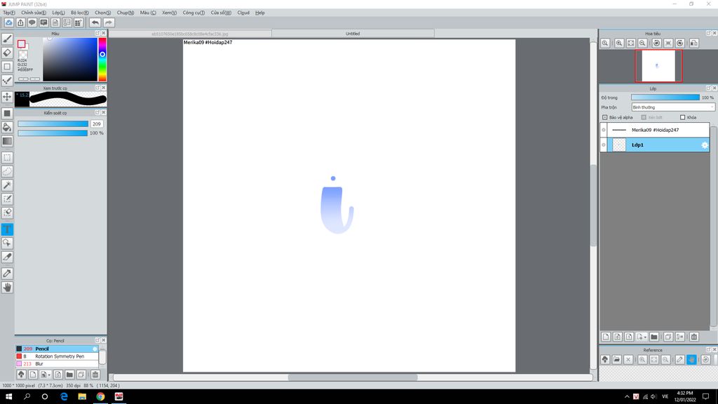The width and height of the screenshot is (718, 404).
Task: Select the Hand pan tool
Action: pyautogui.click(x=7, y=287)
